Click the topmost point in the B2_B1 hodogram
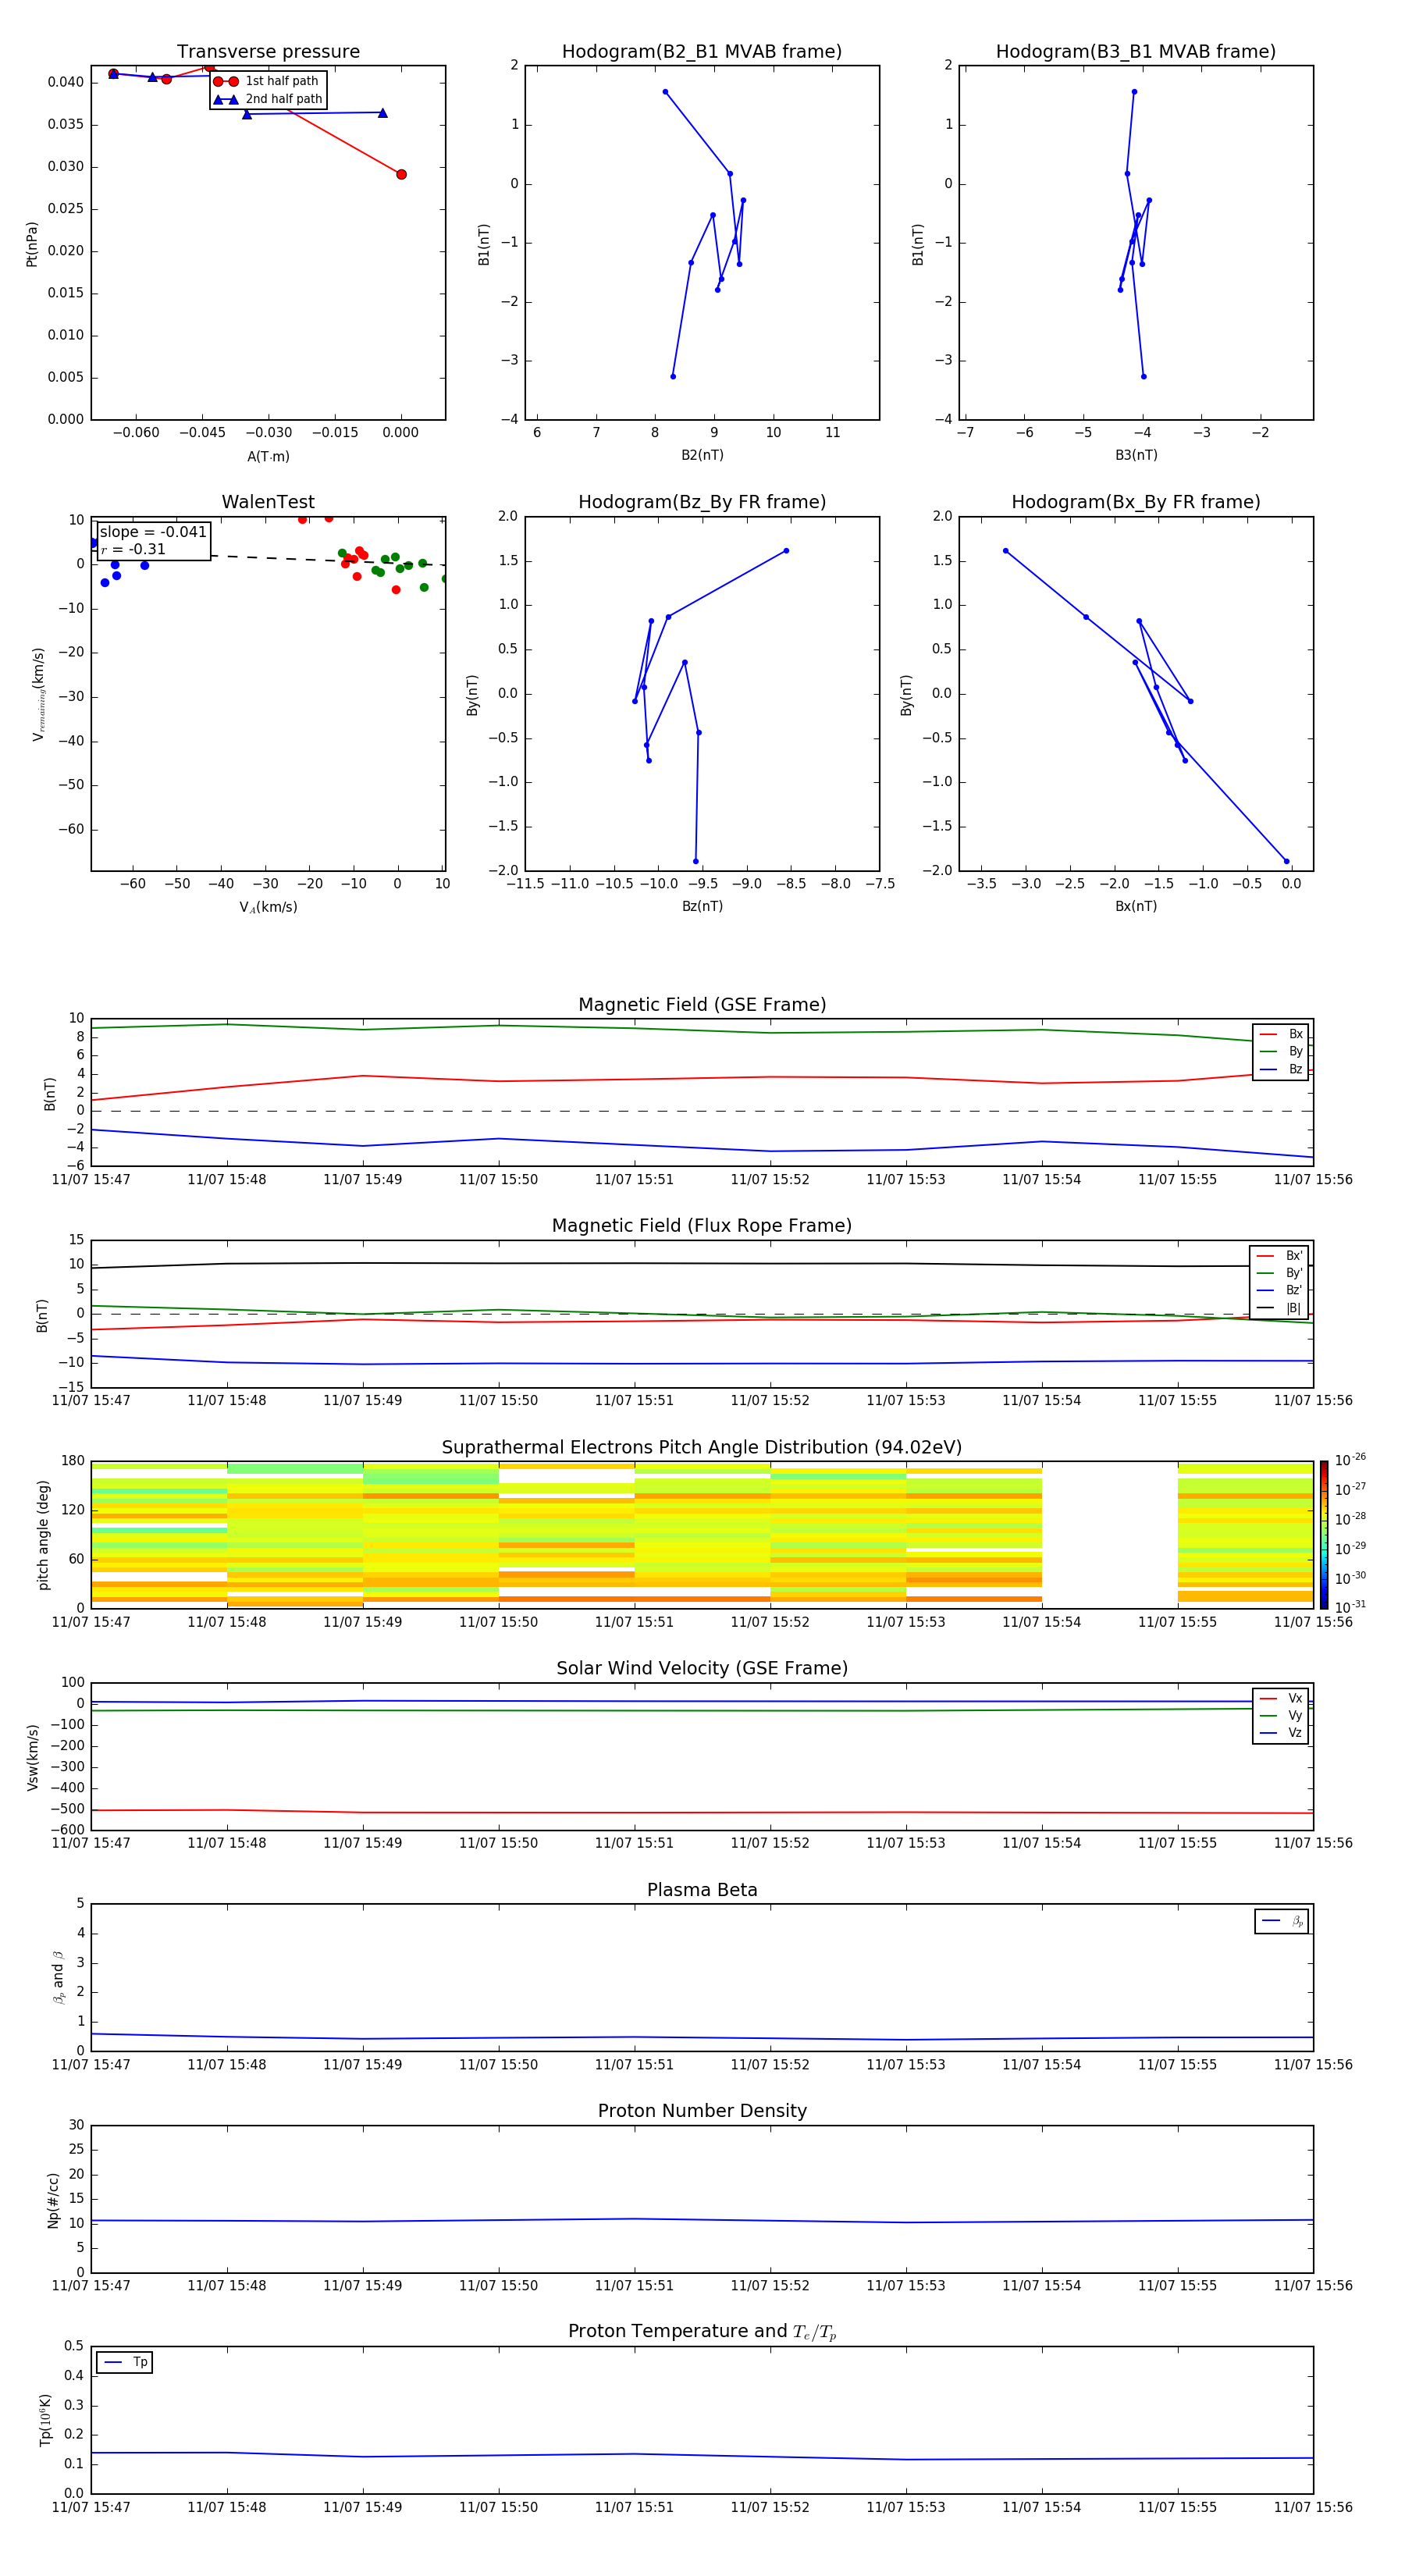This screenshot has height=2576, width=1405. (x=665, y=92)
